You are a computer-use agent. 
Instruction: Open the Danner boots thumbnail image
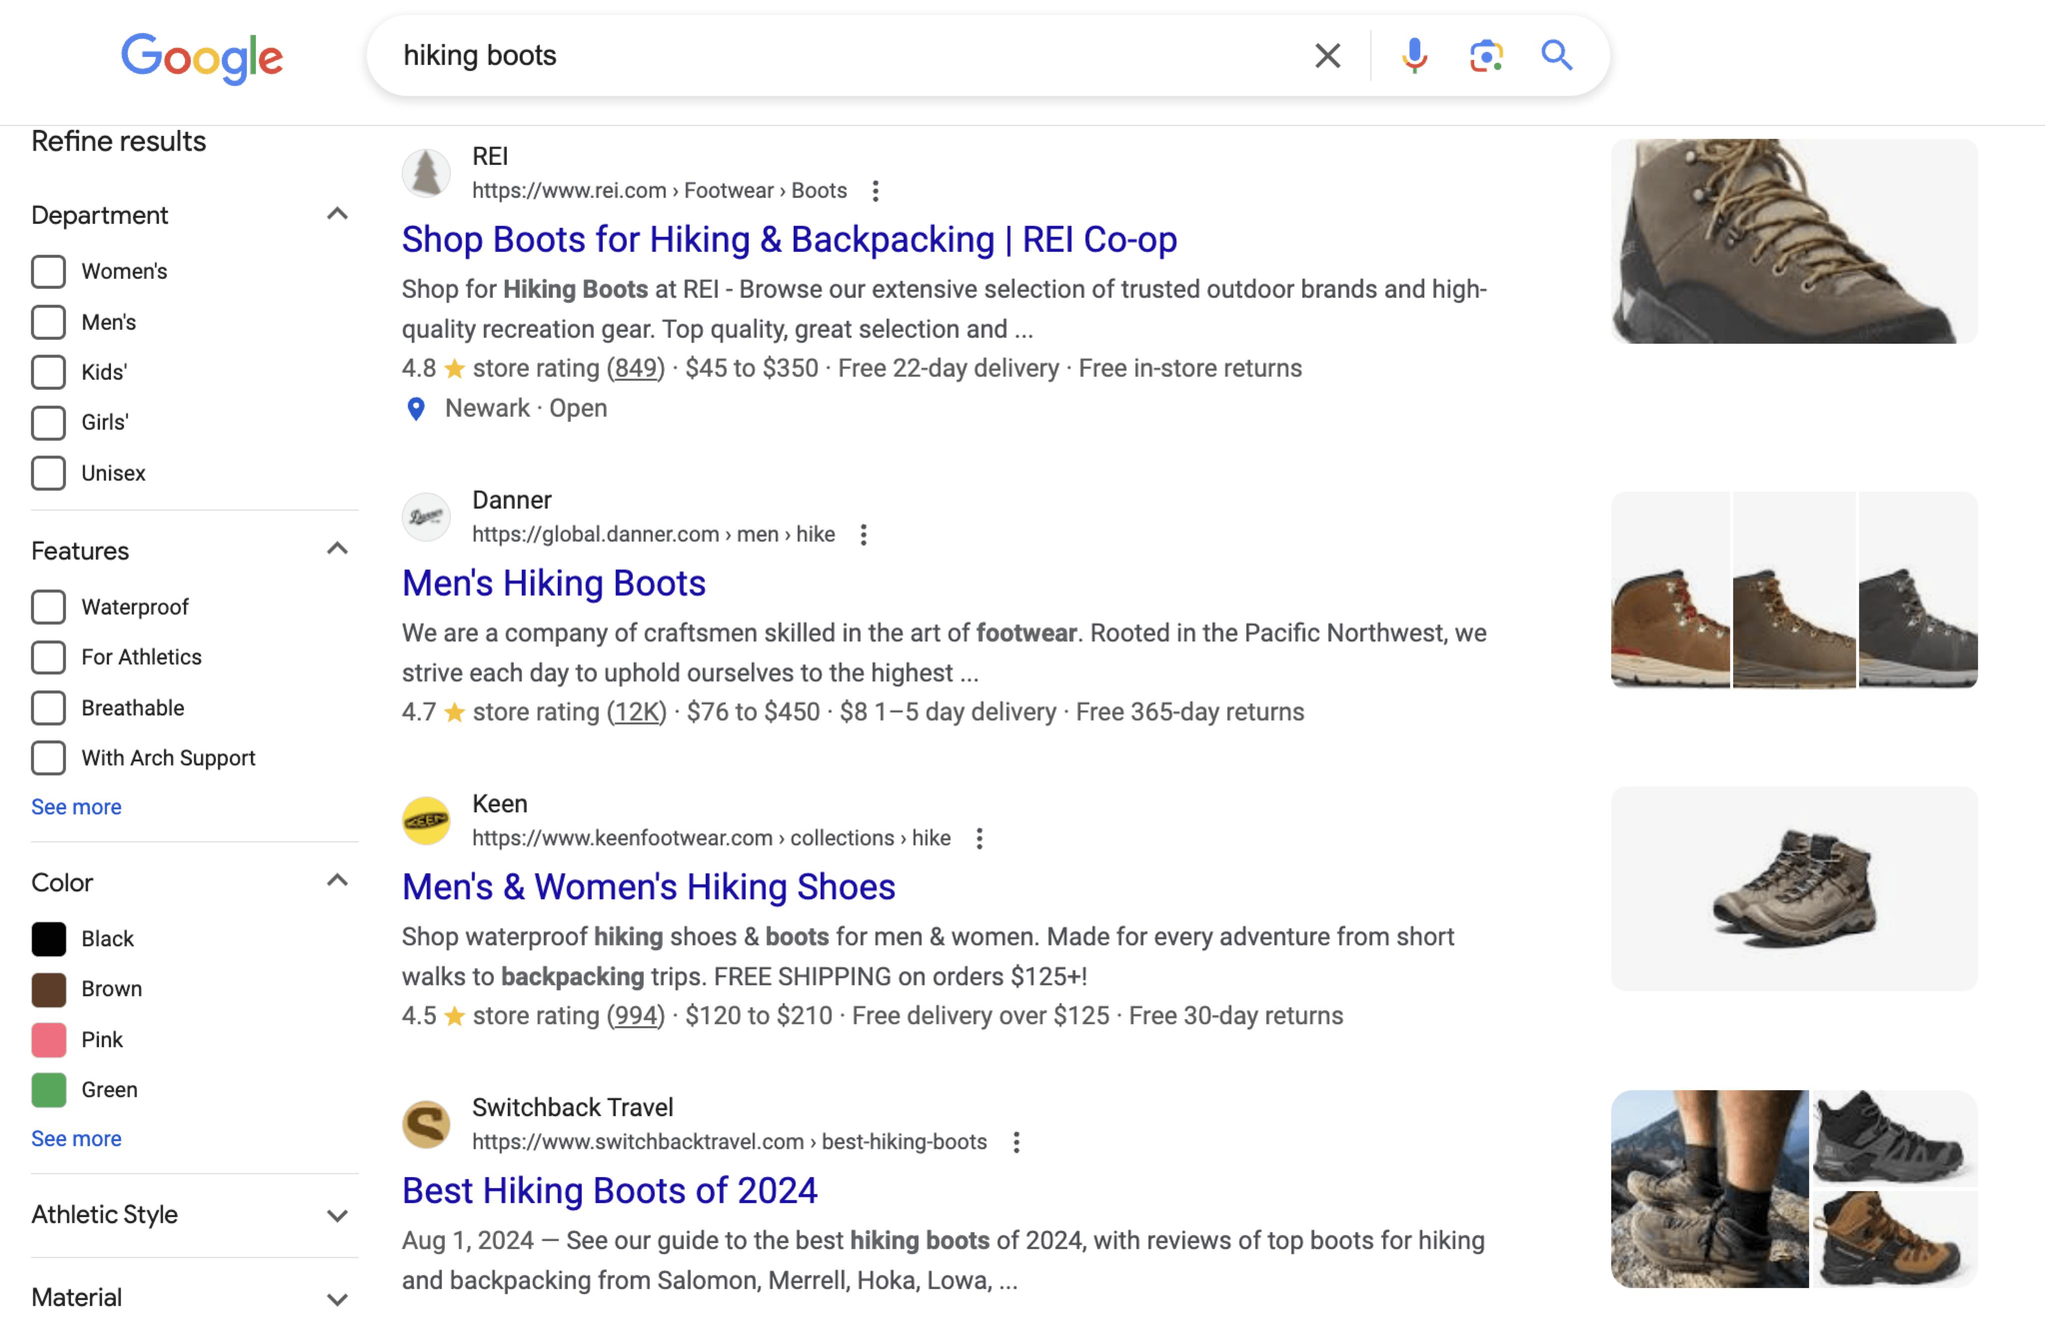(x=1793, y=590)
